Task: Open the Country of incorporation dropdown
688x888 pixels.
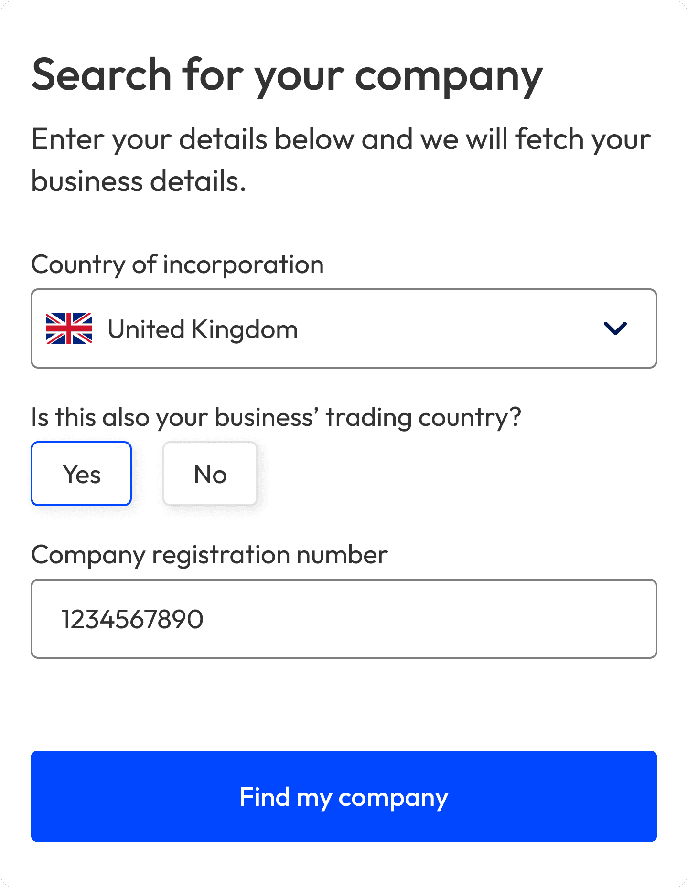Action: coord(344,328)
